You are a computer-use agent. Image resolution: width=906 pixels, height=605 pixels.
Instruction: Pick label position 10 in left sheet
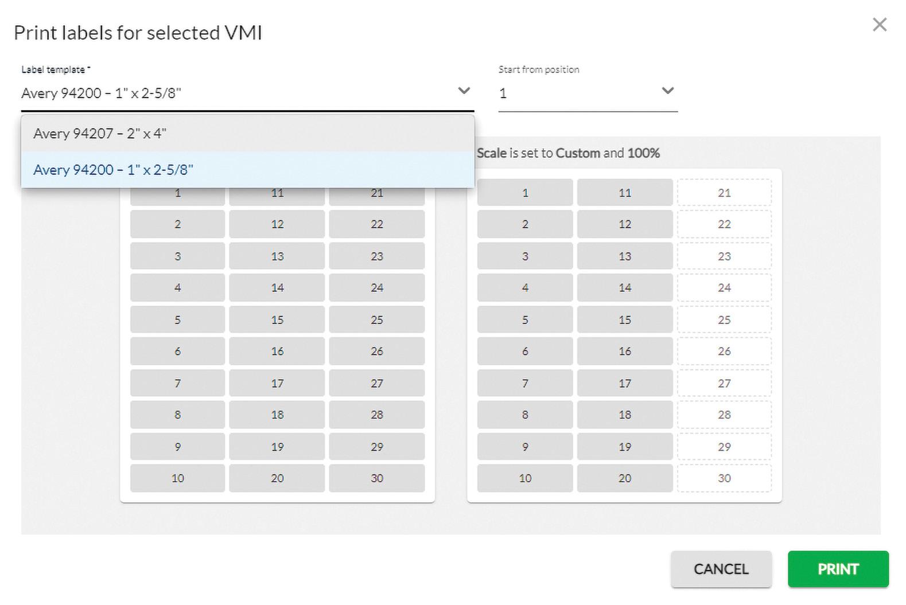coord(177,478)
